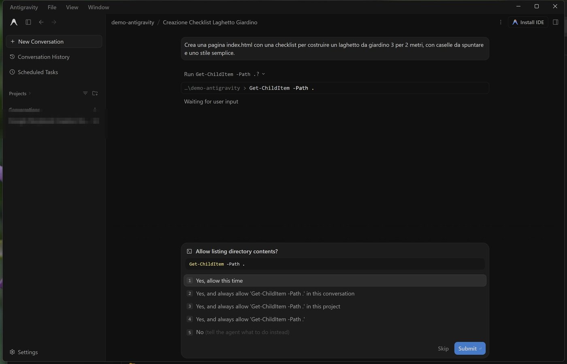Select 'Yes, allow this time' option

[x=335, y=280]
